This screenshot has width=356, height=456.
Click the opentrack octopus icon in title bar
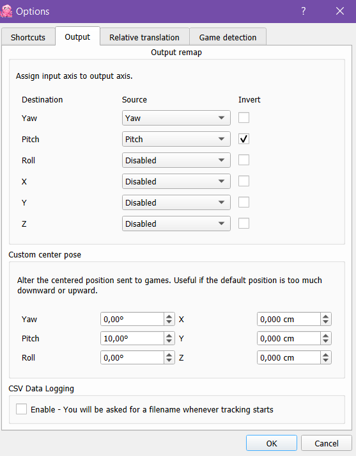coord(6,11)
